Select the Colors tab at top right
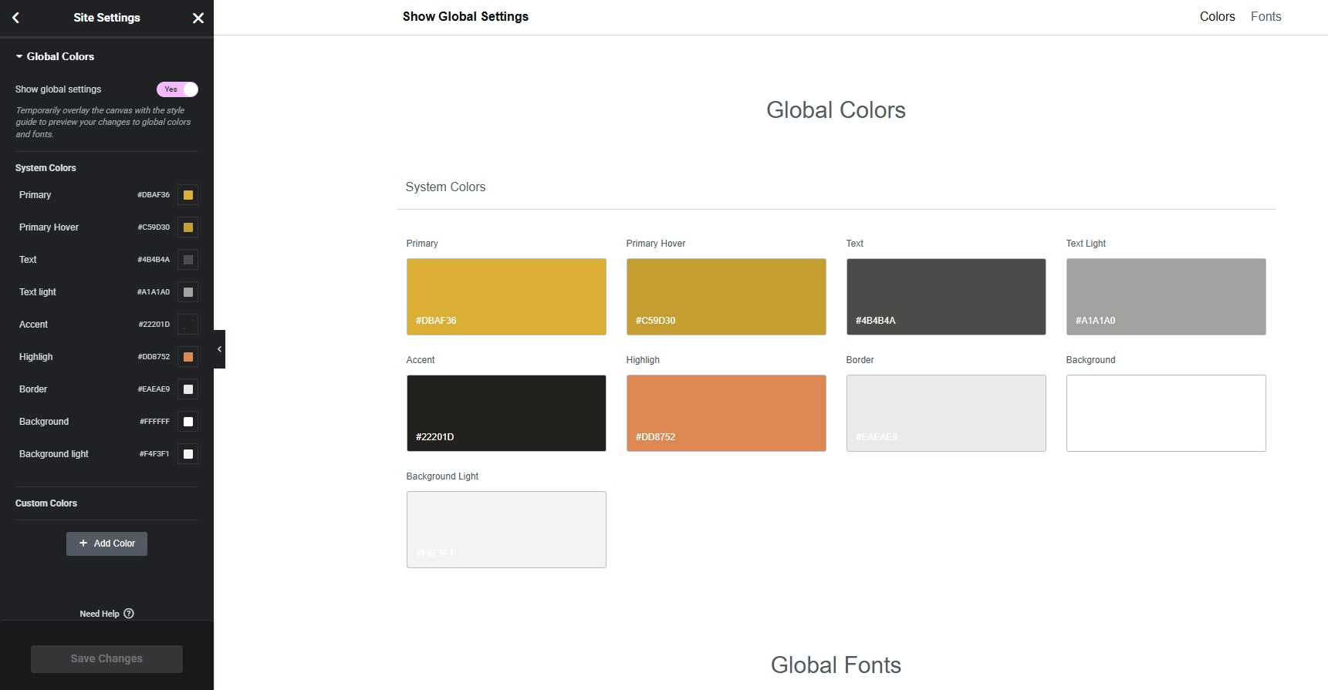The image size is (1328, 690). pyautogui.click(x=1217, y=17)
